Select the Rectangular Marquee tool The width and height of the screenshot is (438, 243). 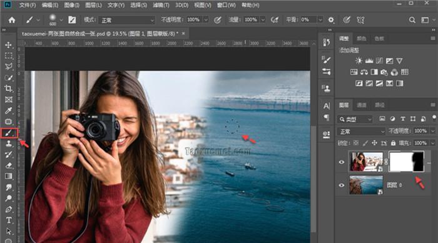(x=8, y=56)
